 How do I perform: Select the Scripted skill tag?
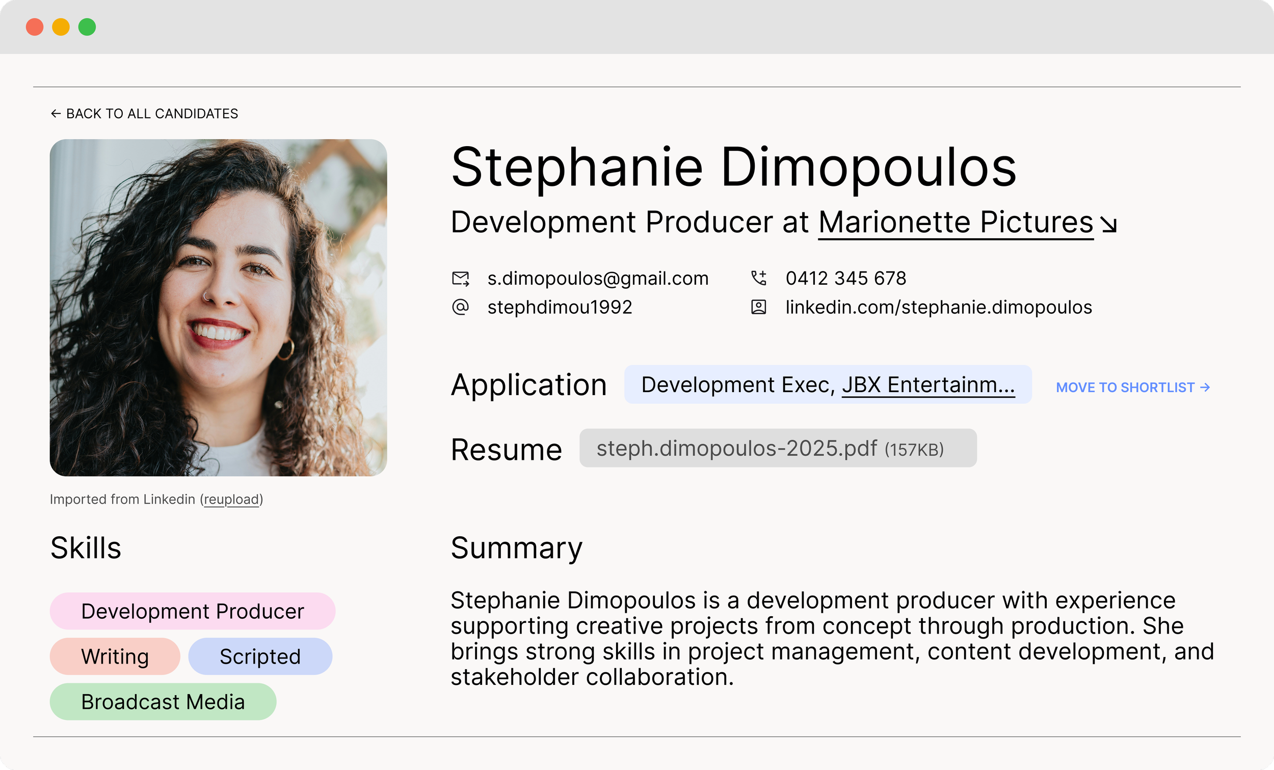click(x=260, y=656)
